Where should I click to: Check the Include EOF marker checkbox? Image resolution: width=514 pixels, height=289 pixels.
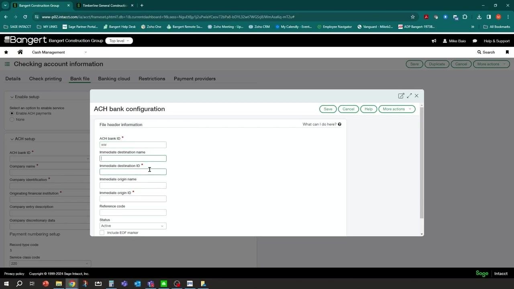(102, 233)
